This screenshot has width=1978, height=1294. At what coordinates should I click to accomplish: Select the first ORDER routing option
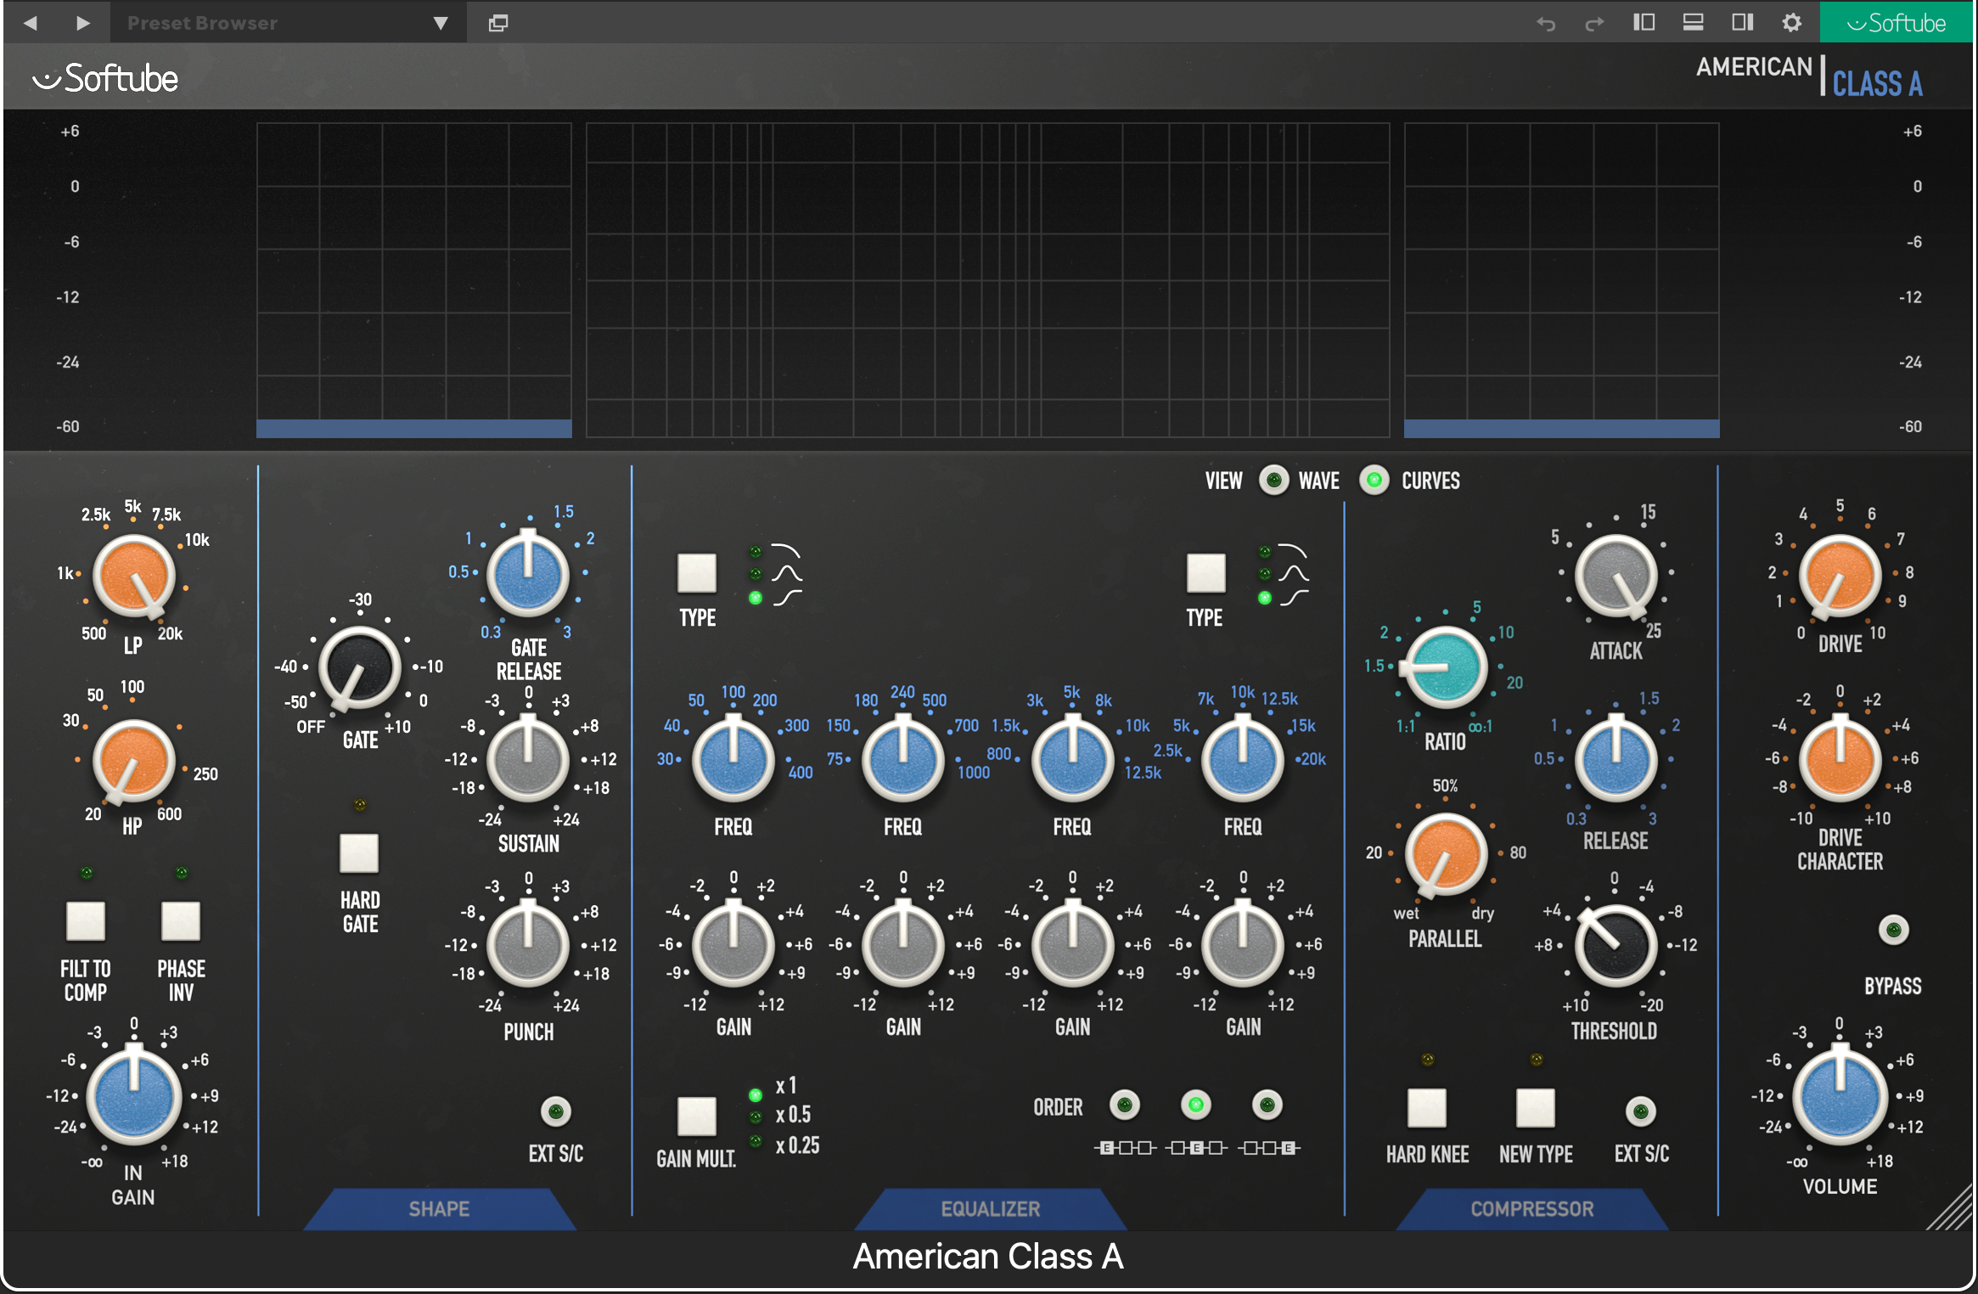click(x=1125, y=1105)
